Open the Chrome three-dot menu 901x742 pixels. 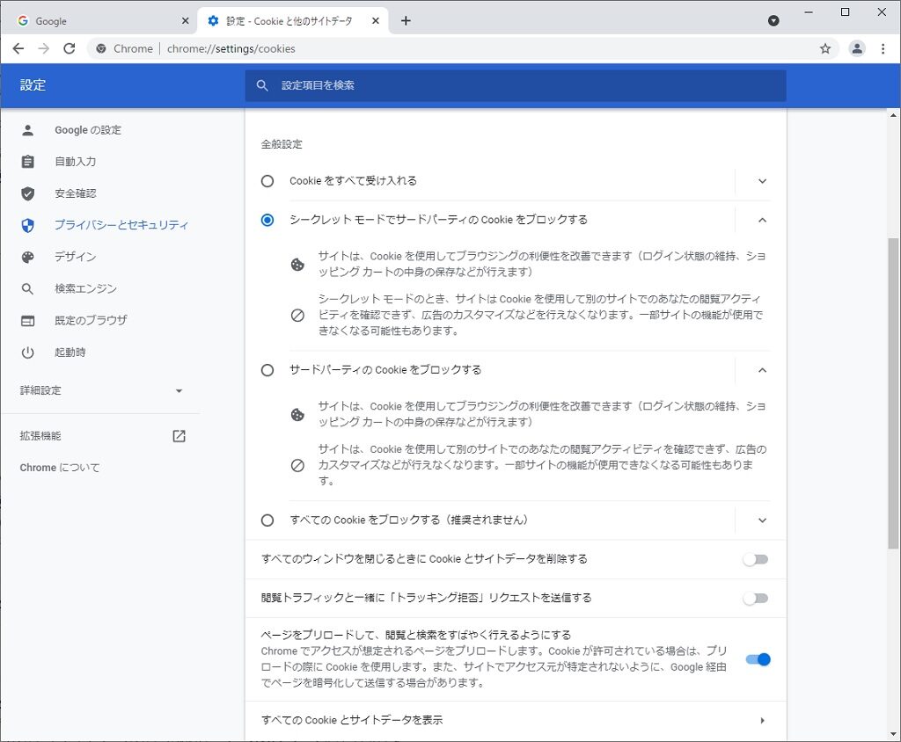coord(883,49)
